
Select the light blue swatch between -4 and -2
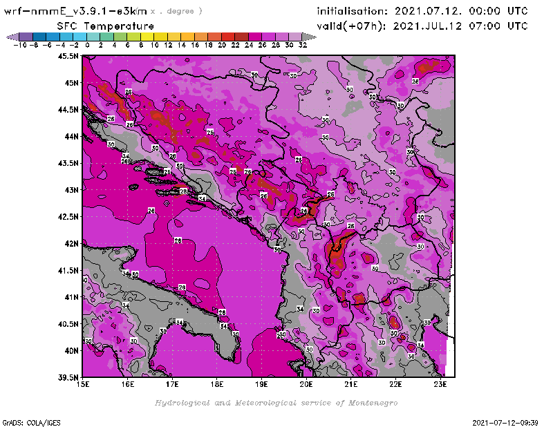click(66, 37)
